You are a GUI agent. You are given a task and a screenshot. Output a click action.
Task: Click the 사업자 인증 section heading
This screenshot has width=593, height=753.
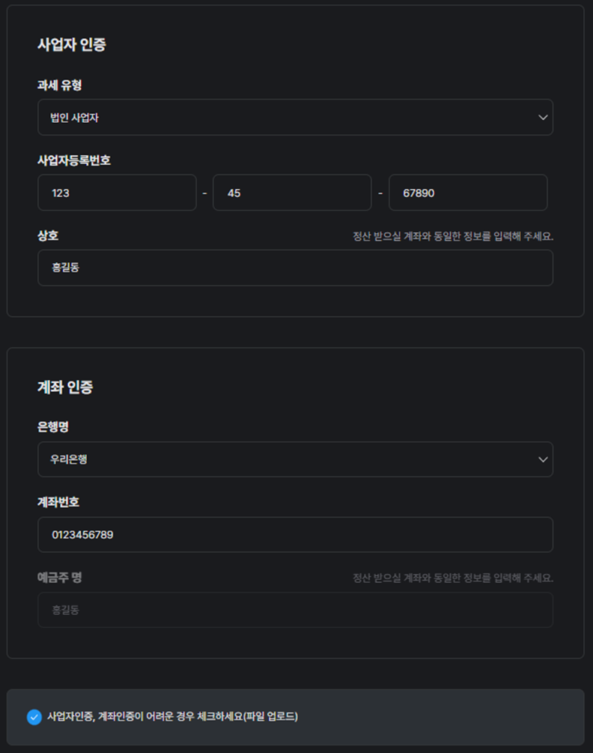(72, 45)
